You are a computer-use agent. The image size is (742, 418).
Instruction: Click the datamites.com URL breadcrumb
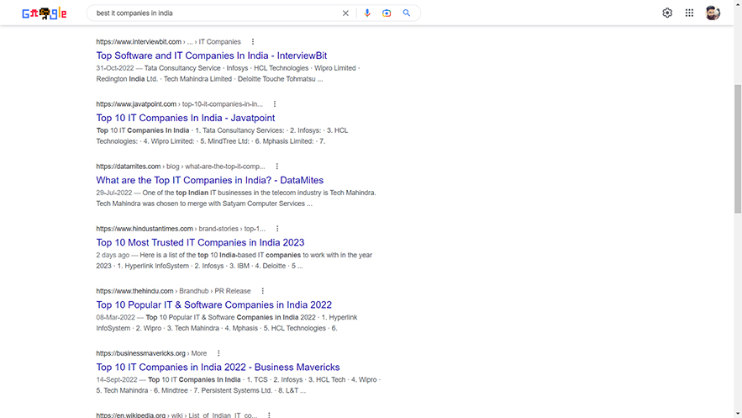[x=181, y=167]
